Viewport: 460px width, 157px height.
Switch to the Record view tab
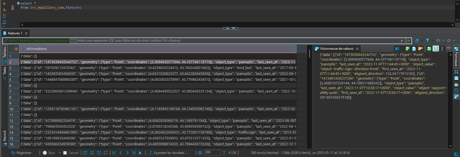tap(5, 138)
